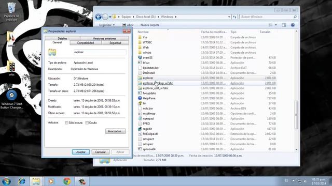Screen dimensions: 332x186
Task: Click the Vss folder icon
Action: [x=140, y=37]
